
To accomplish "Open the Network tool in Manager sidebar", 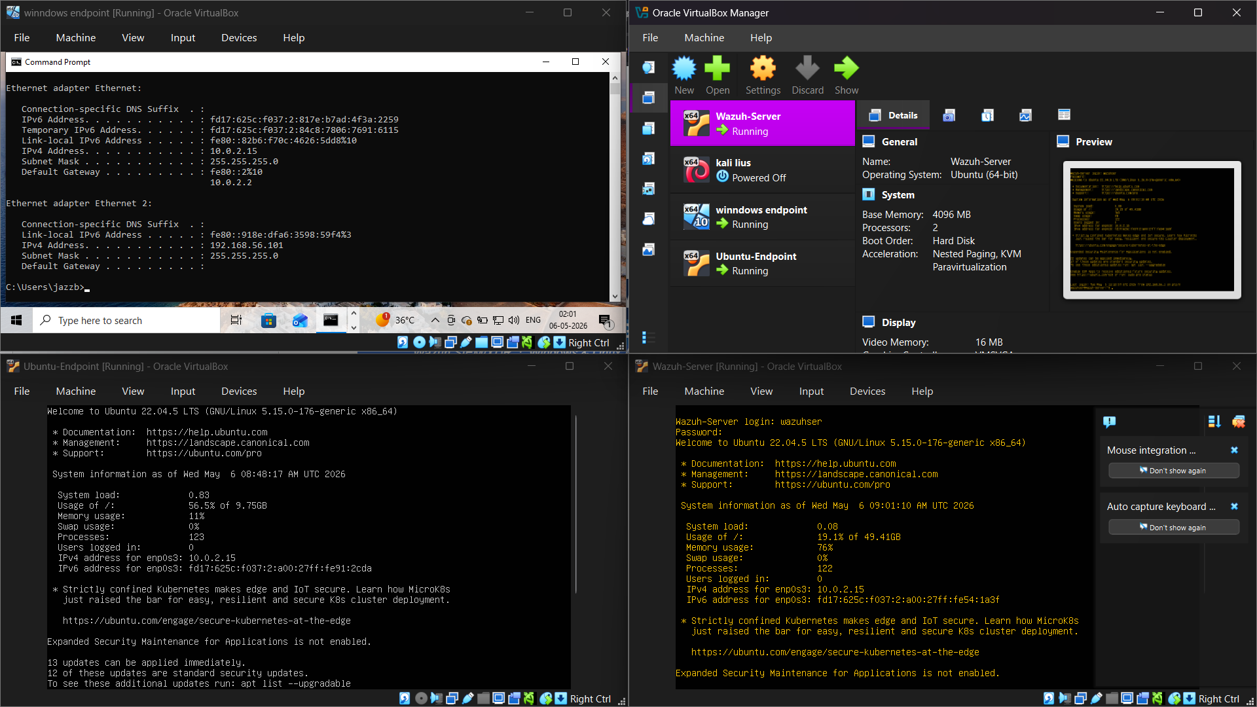I will [649, 189].
